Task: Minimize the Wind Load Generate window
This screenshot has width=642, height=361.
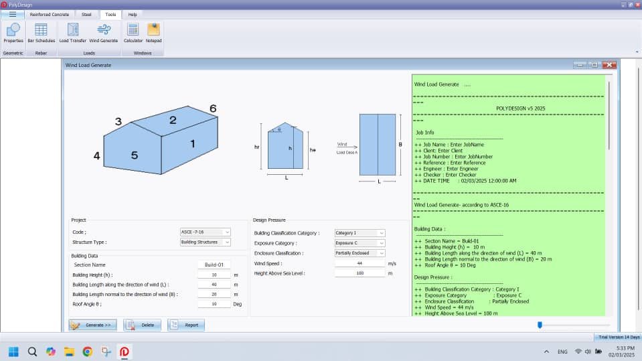Action: pyautogui.click(x=580, y=65)
